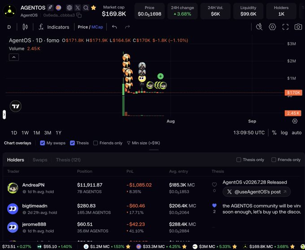Sort holders by Avg. entry column
Viewport: 305px width, 250px height.
pyautogui.click(x=179, y=171)
